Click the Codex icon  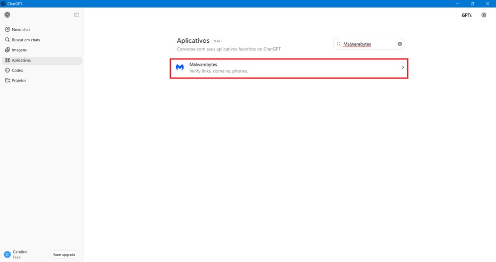7,70
